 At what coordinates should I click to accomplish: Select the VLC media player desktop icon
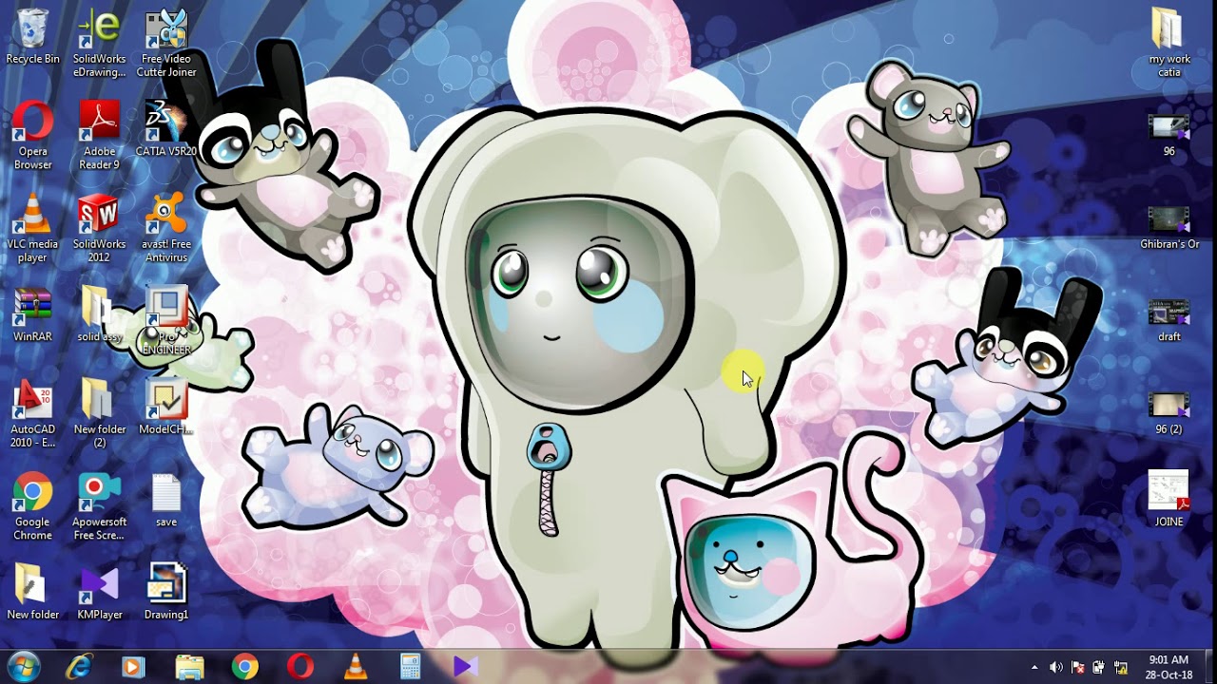click(32, 229)
